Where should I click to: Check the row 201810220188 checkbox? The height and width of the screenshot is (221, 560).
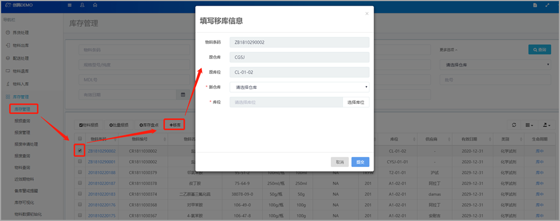pyautogui.click(x=80, y=172)
